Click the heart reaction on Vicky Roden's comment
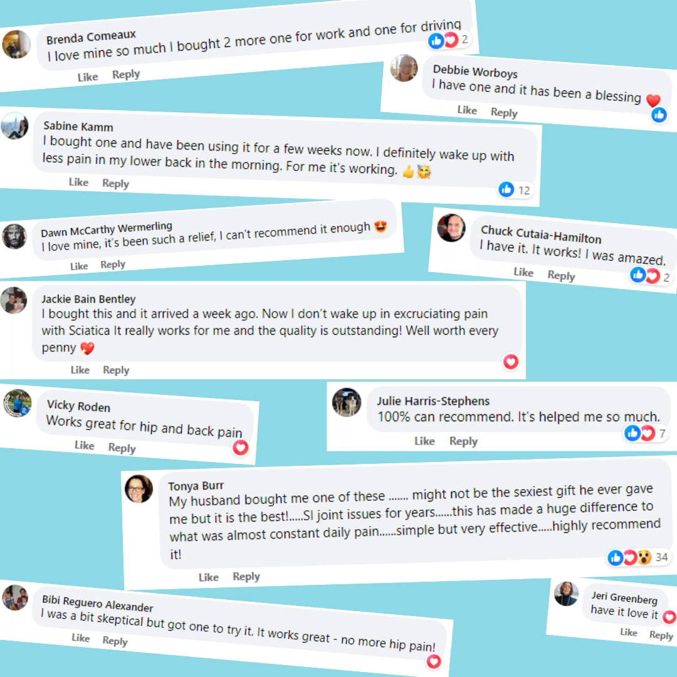Viewport: 677px width, 677px height. tap(241, 447)
